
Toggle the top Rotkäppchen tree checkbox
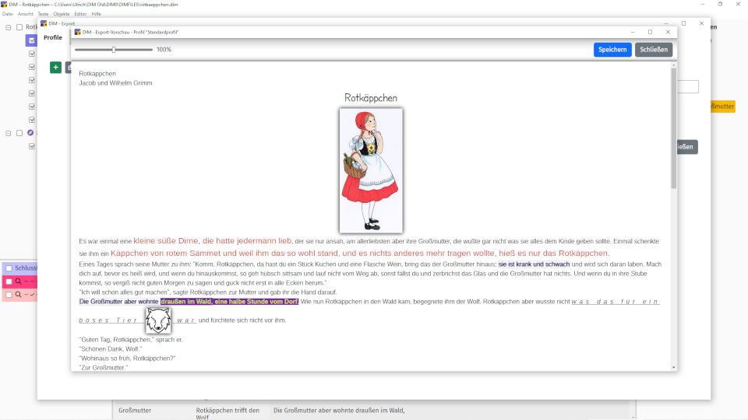click(19, 27)
